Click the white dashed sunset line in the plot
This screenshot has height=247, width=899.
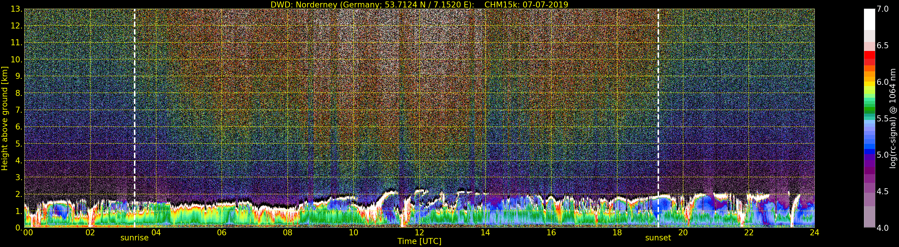coord(658,118)
